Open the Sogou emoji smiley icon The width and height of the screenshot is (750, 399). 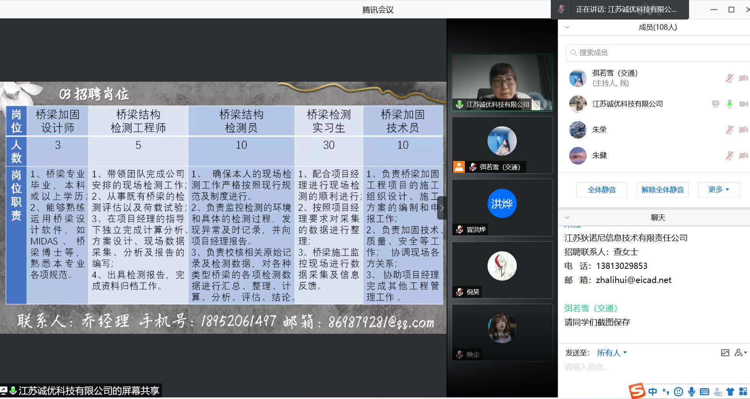pos(679,392)
